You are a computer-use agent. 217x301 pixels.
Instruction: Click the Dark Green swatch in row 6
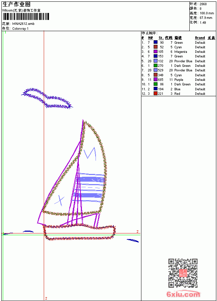pos(155,65)
